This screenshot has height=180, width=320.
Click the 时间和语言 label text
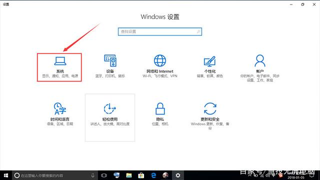[60, 119]
